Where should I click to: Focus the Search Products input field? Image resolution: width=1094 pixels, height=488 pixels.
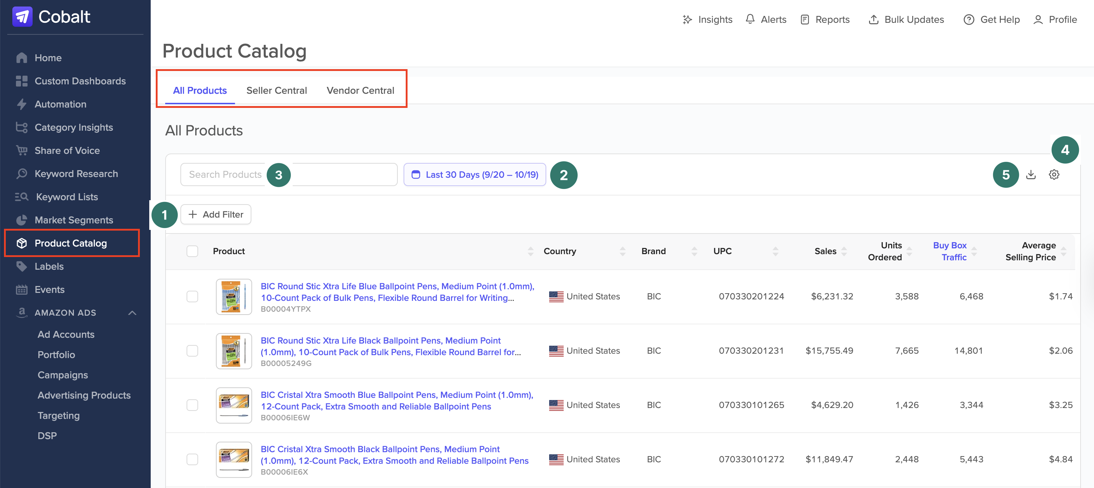click(x=289, y=174)
